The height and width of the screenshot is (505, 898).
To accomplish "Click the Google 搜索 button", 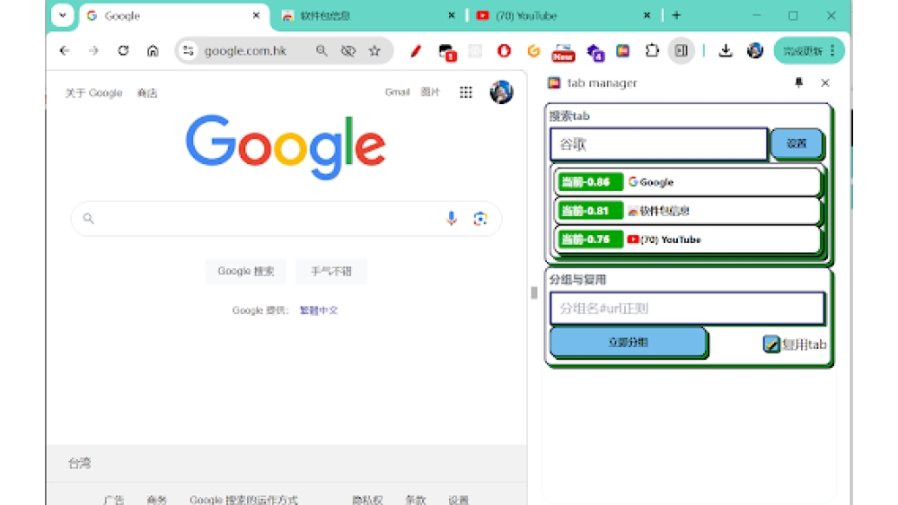I will (246, 271).
